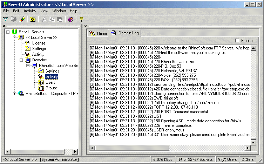Select License under Local Server

(x=39, y=43)
